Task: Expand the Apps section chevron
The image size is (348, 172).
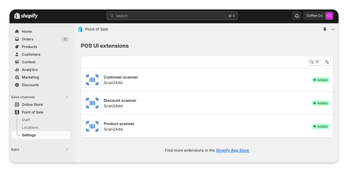Action: [x=67, y=149]
